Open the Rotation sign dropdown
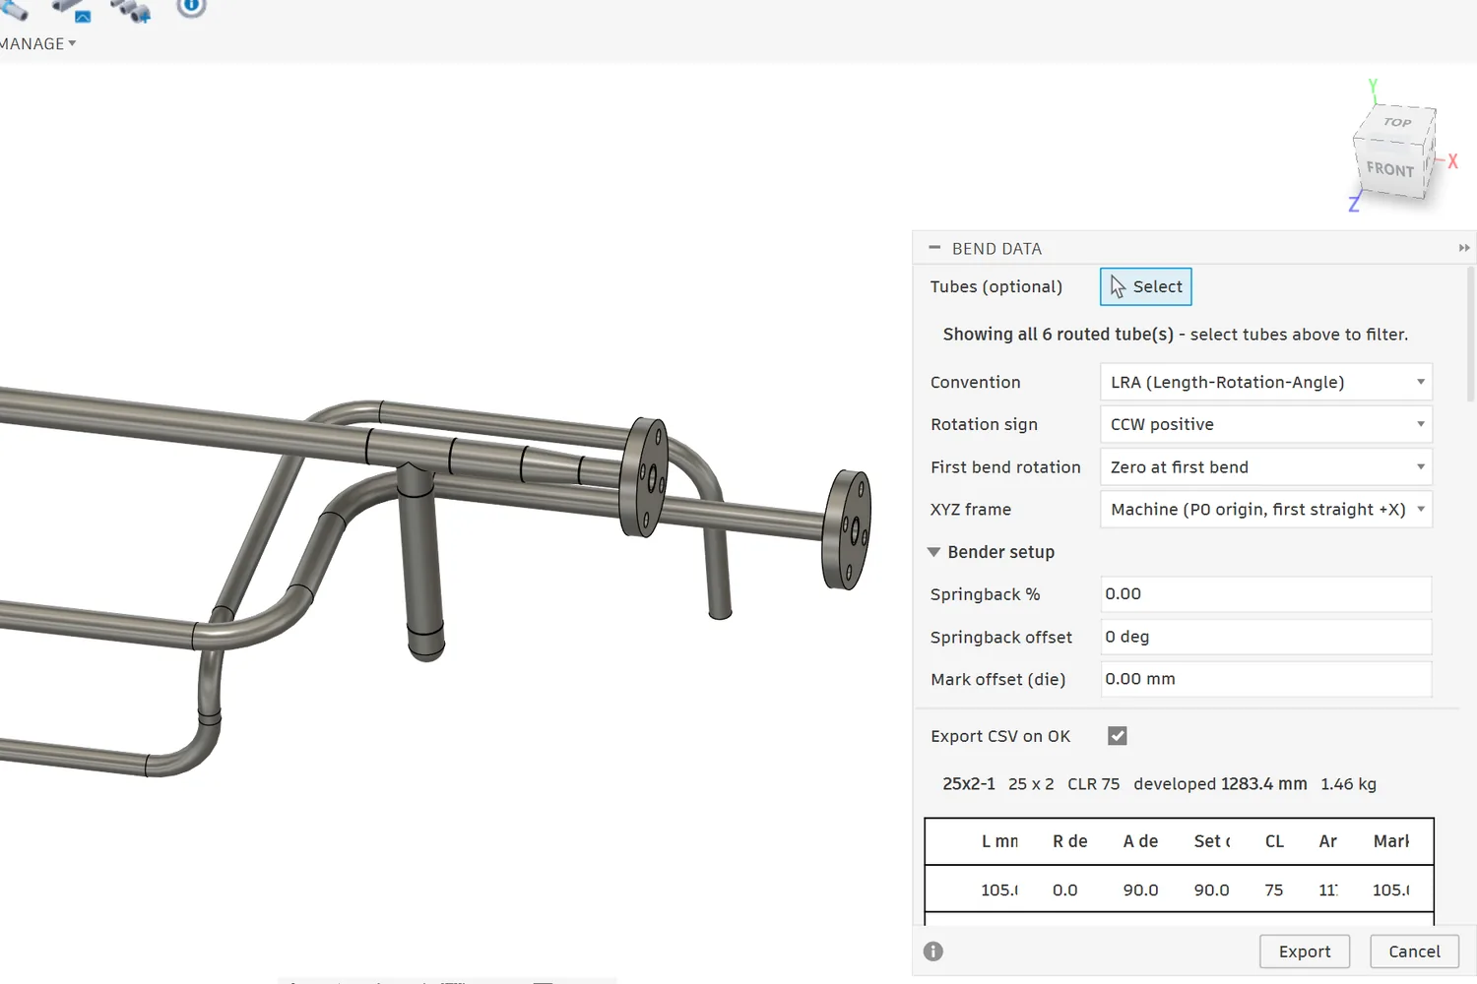This screenshot has width=1477, height=984. 1265,424
